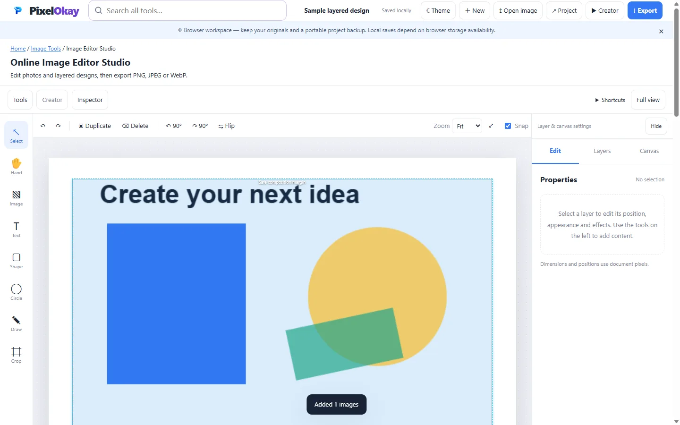Choose the Image tool in sidebar

(17, 198)
